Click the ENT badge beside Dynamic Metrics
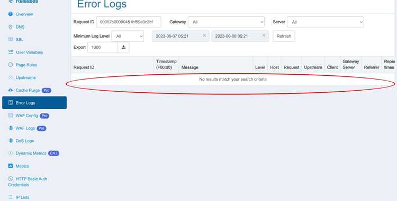Image resolution: width=397 pixels, height=201 pixels. [x=53, y=153]
